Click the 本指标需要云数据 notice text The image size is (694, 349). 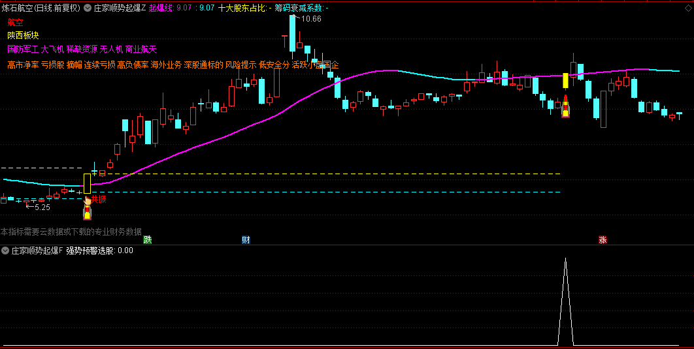click(71, 232)
